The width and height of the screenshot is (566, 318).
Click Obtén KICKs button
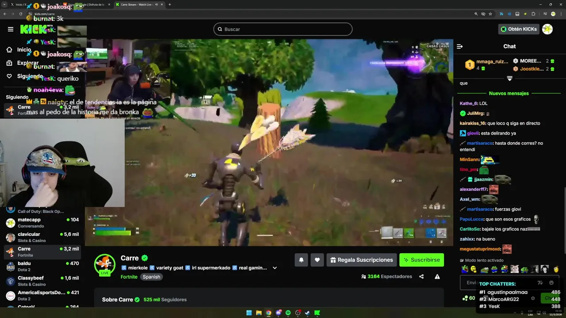coord(519,29)
